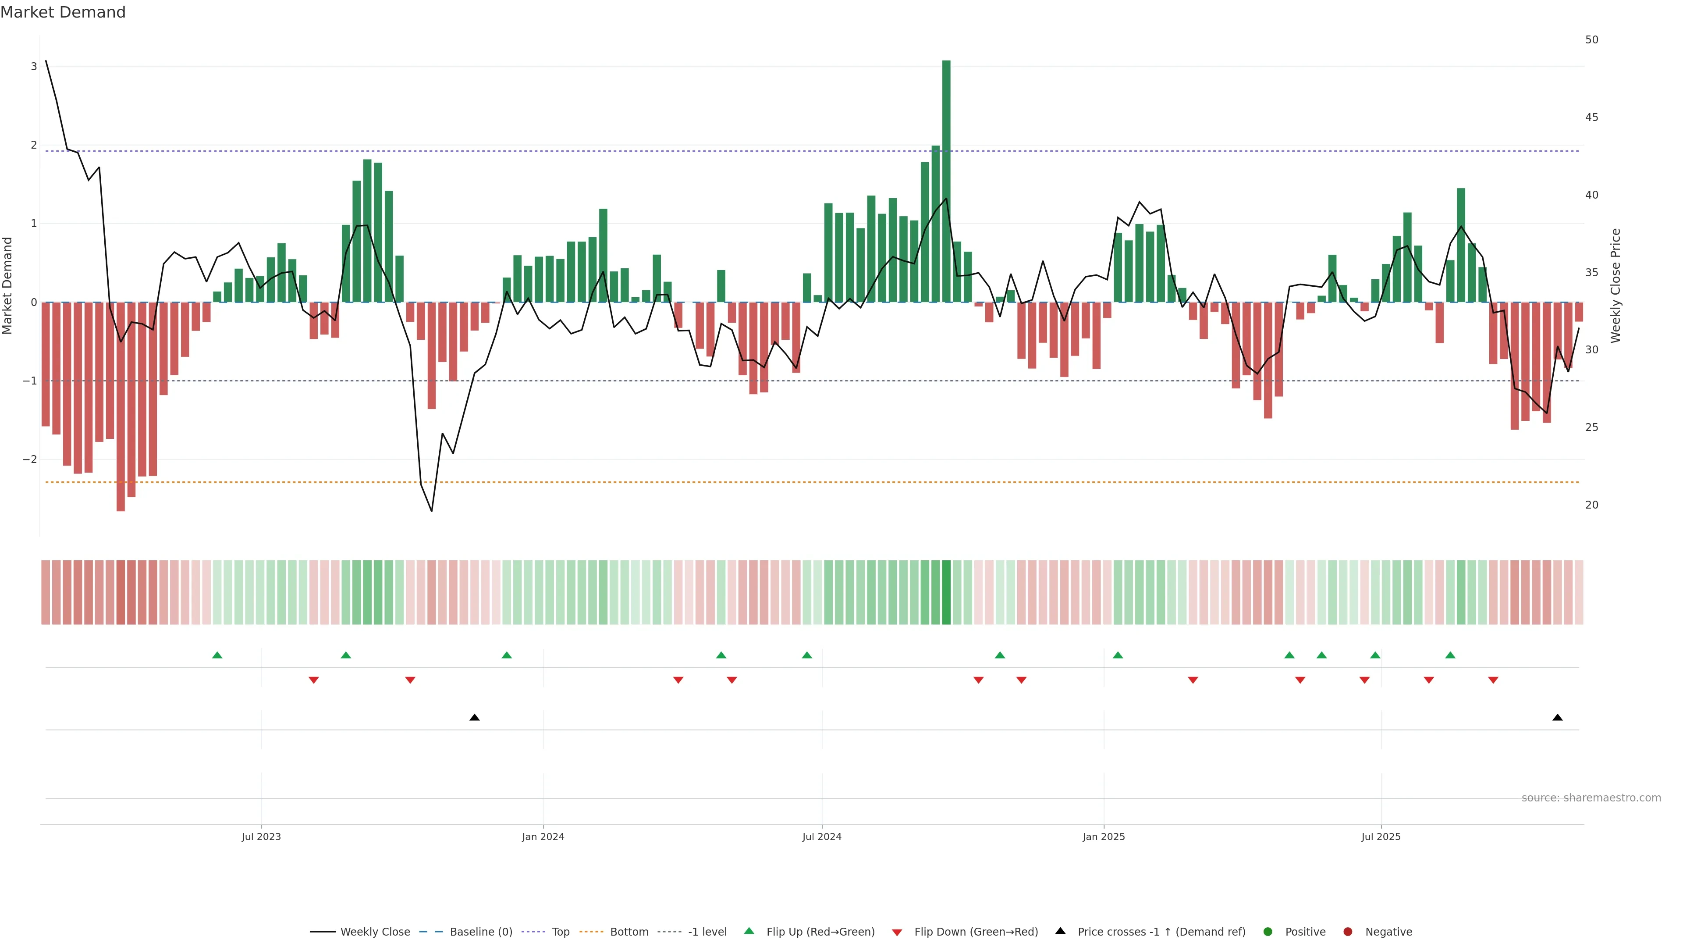
Task: Click the black triangle marker before Jan 2024
Action: 474,718
